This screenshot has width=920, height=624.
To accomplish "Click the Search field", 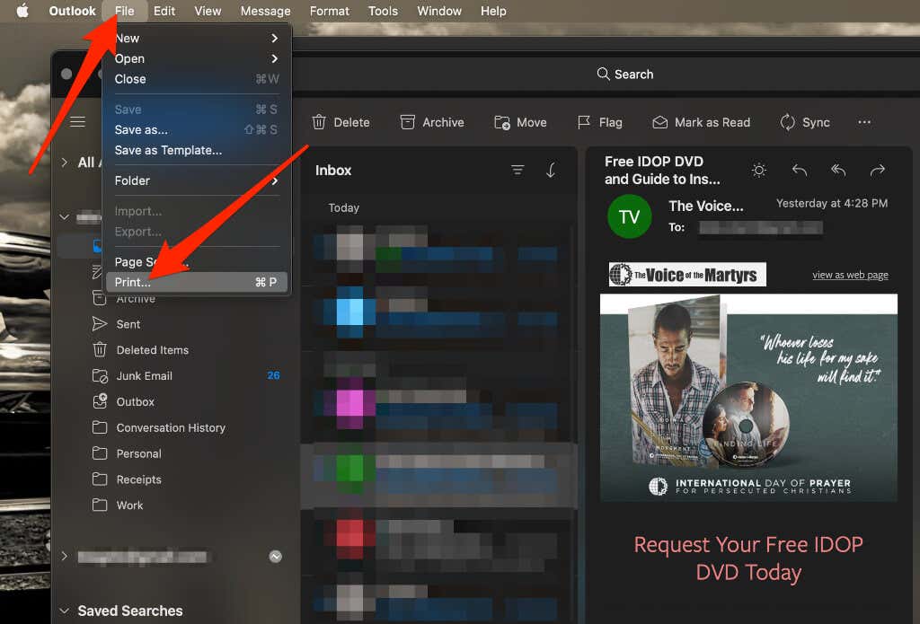I will tap(625, 75).
